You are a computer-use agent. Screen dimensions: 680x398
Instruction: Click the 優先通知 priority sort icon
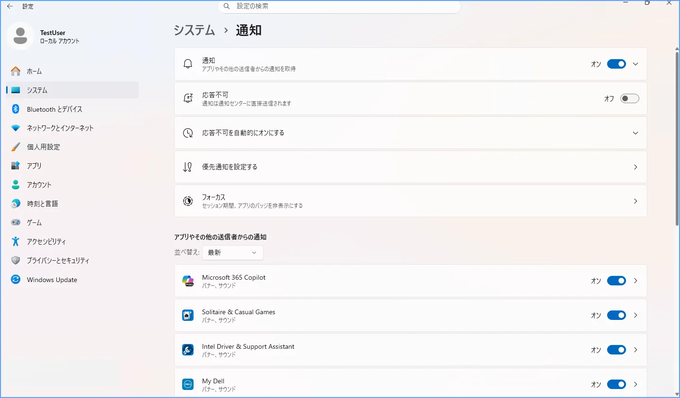tap(188, 167)
